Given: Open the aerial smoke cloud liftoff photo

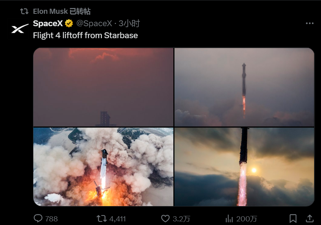Looking at the screenshot, I should 103,167.
